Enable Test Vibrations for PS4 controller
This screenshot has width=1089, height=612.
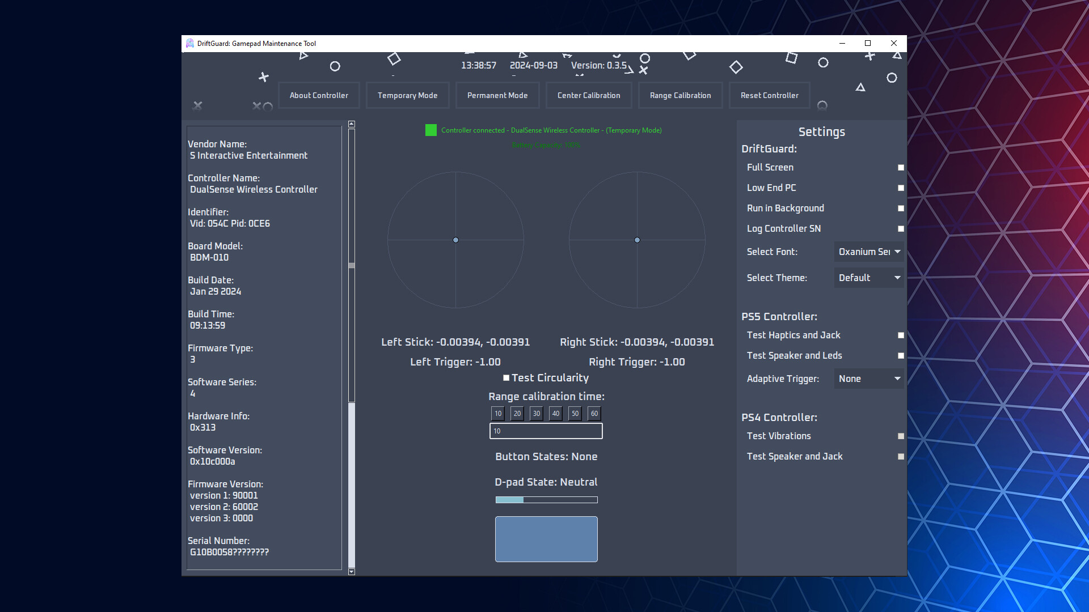coord(901,436)
